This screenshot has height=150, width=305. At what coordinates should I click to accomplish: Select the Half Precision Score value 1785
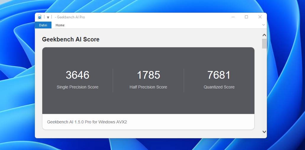[149, 75]
